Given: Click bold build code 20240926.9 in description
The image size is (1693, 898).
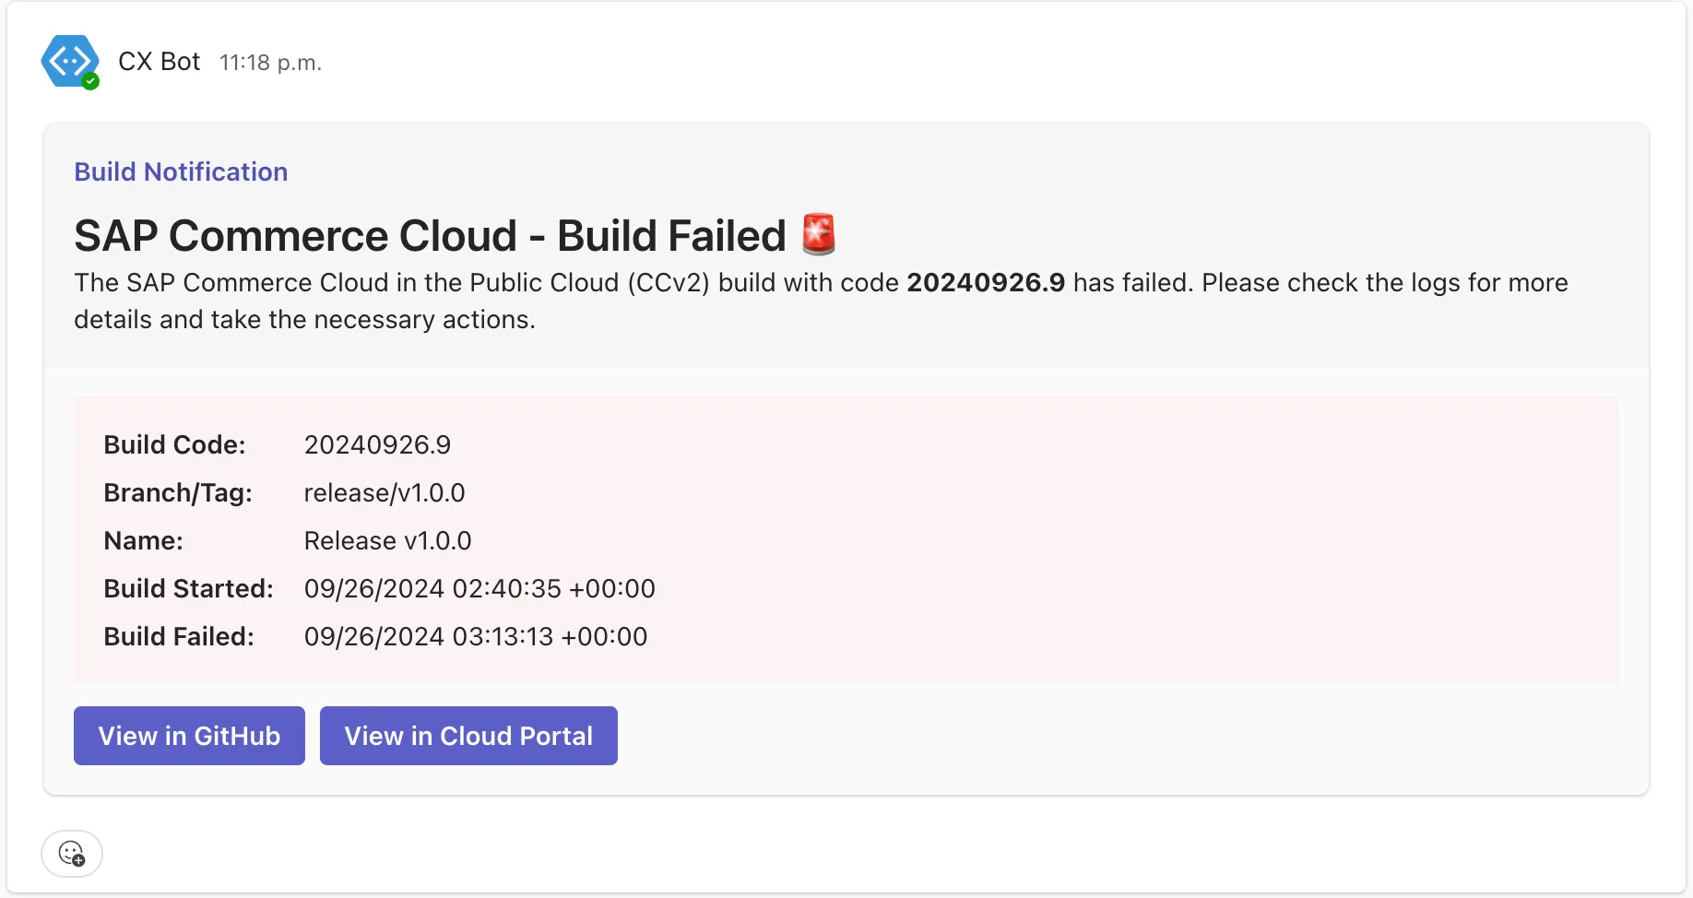Looking at the screenshot, I should [x=985, y=282].
